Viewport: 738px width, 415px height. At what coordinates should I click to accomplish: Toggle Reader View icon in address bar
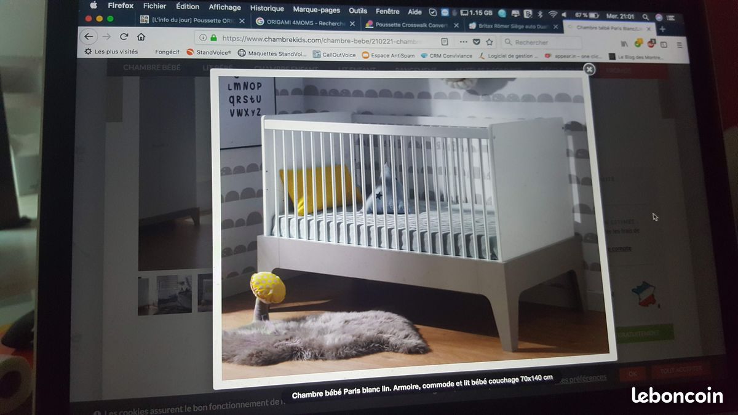(445, 41)
